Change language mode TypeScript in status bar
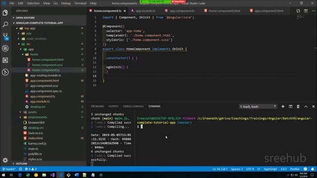 pos(270,169)
